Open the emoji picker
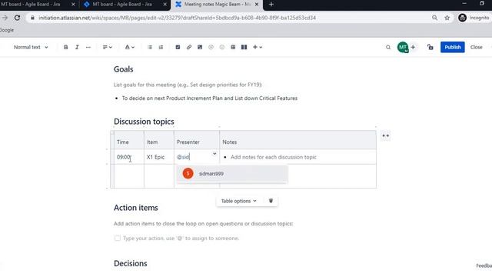Screen dimensions: 492x277 (222, 47)
